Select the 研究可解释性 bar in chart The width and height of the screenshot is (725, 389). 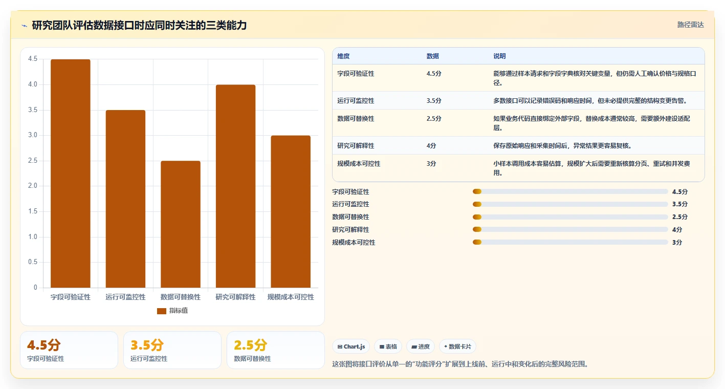pos(235,186)
